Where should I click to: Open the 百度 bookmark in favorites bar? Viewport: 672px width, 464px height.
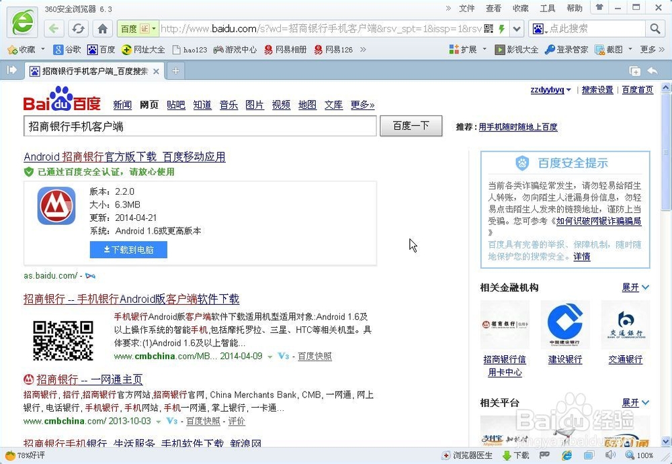tap(101, 50)
